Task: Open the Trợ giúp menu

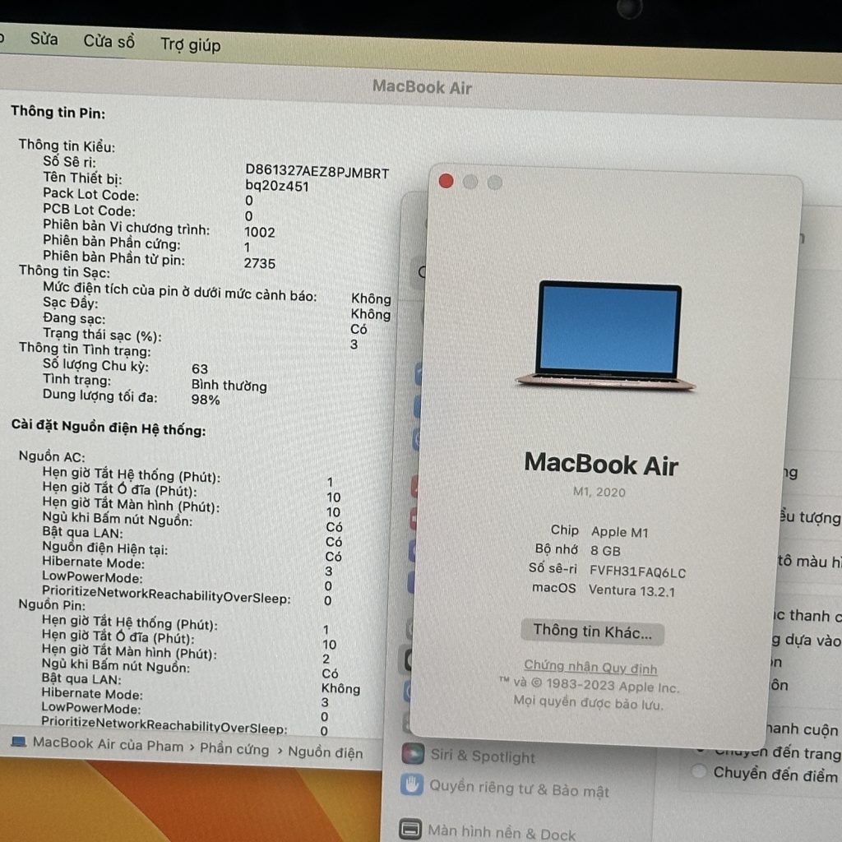Action: [x=192, y=45]
